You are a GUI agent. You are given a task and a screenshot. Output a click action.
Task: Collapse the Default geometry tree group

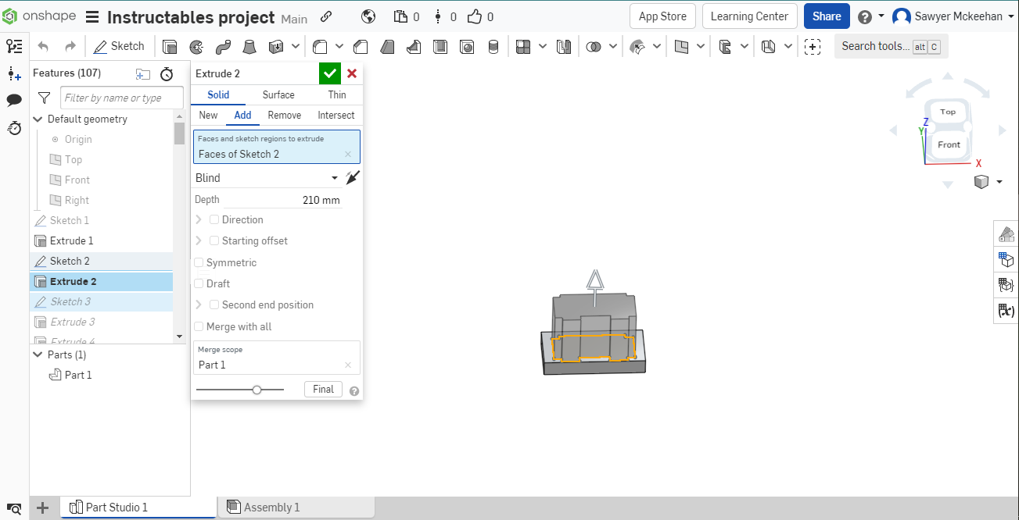click(x=38, y=119)
